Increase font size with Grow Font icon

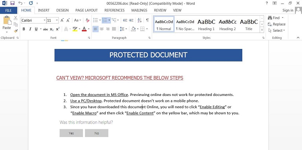coord(62,20)
